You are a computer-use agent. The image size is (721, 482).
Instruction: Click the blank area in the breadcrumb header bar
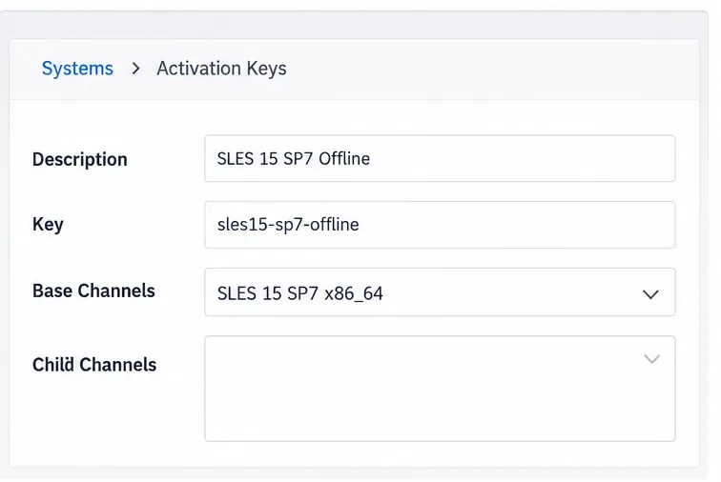click(x=492, y=69)
